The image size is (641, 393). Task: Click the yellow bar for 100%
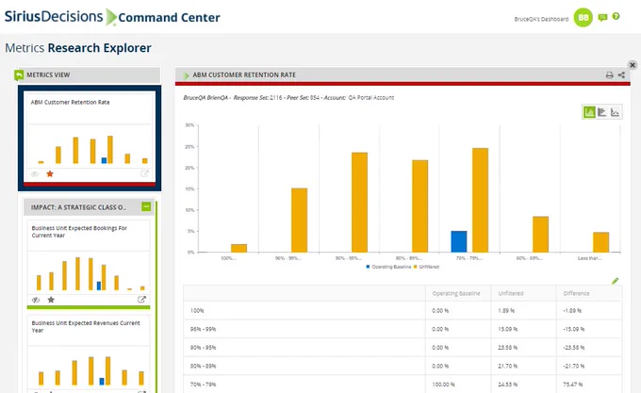(238, 248)
